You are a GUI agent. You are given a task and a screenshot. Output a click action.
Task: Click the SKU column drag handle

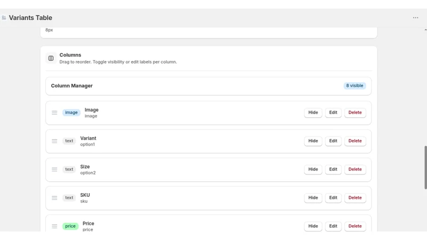pos(54,198)
